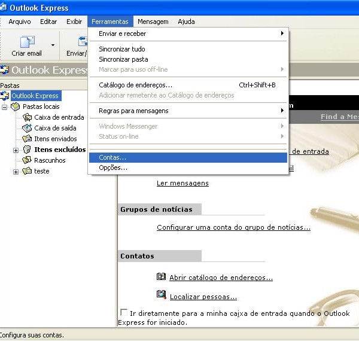Image resolution: width=359 pixels, height=341 pixels.
Task: Select Rascunhos folder label
Action: pyautogui.click(x=50, y=160)
